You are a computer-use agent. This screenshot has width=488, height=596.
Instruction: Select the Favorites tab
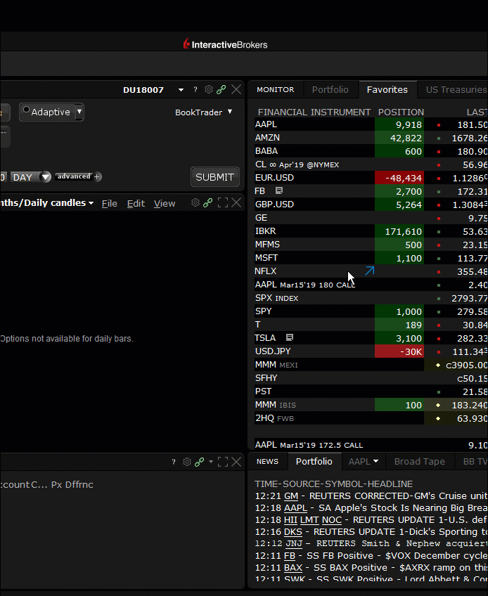(387, 90)
